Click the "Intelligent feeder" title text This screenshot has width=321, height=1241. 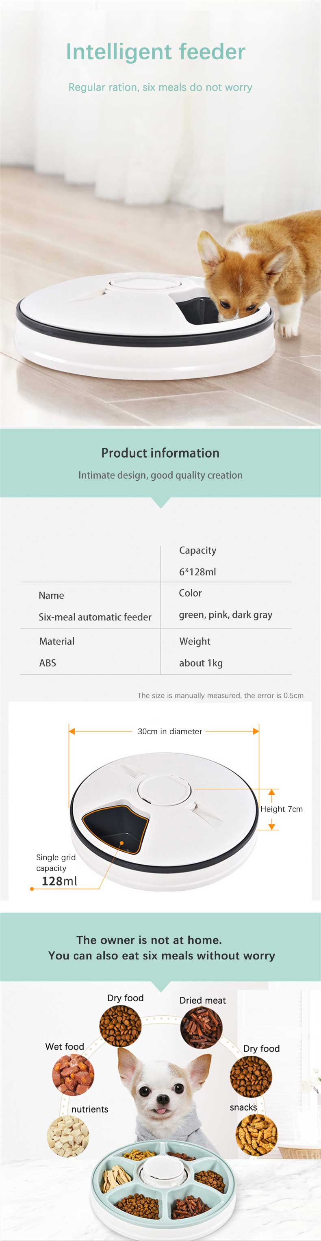[155, 52]
